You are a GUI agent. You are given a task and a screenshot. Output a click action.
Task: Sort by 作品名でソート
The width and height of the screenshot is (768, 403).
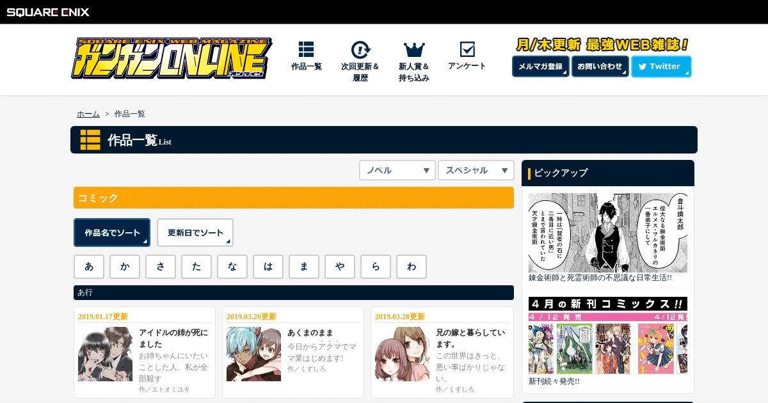[112, 233]
